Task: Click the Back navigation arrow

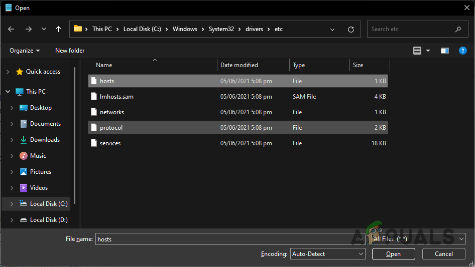Action: pyautogui.click(x=12, y=29)
